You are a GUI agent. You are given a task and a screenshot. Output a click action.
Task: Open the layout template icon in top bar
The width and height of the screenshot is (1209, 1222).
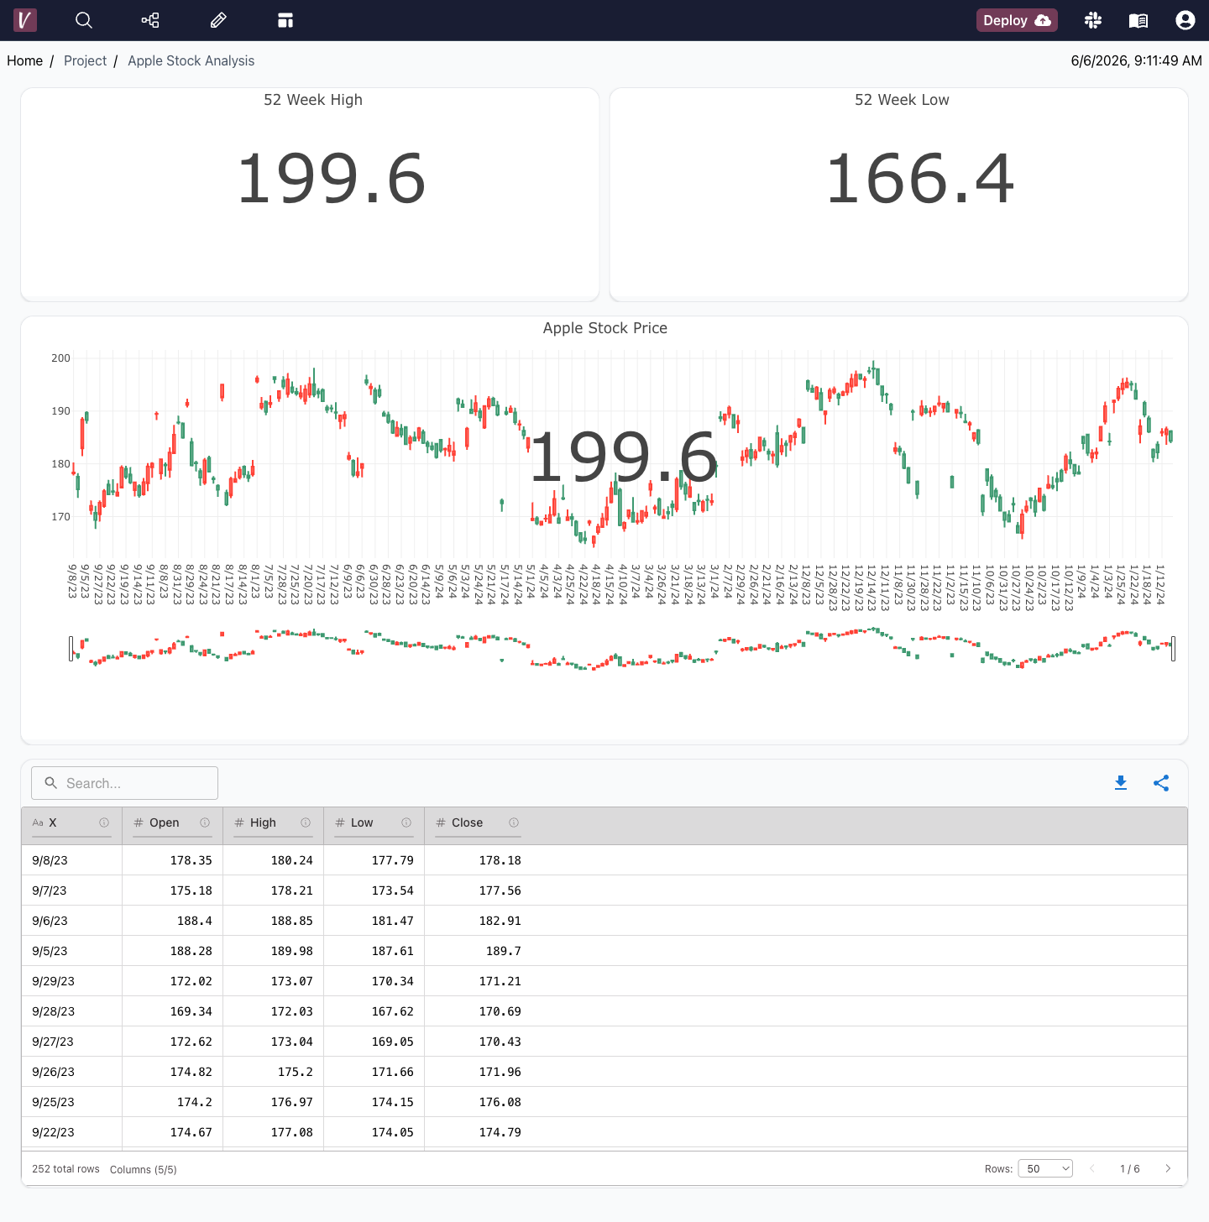click(285, 20)
